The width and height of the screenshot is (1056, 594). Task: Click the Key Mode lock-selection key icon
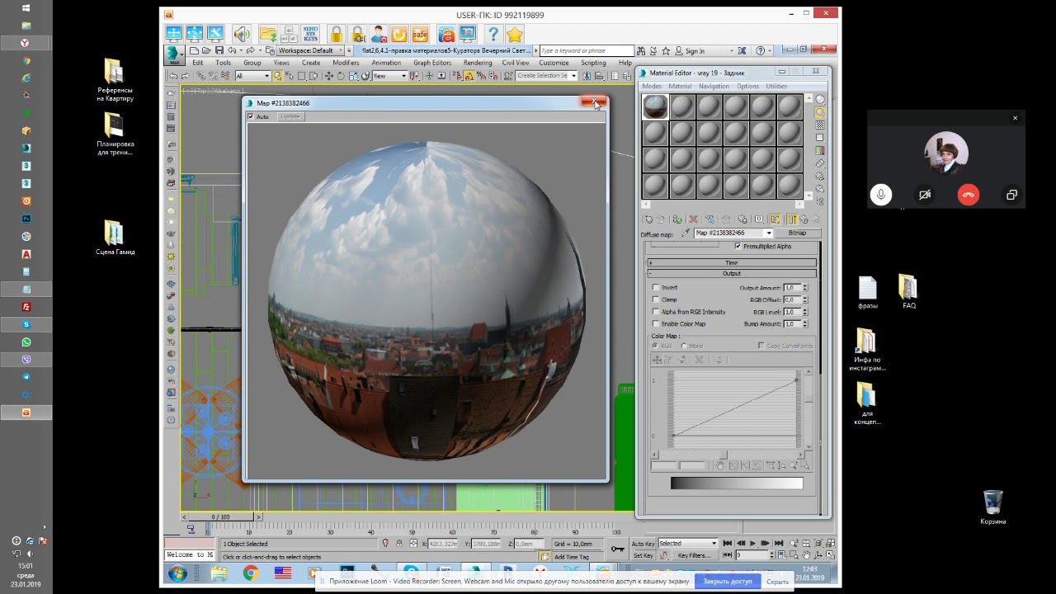tap(617, 549)
